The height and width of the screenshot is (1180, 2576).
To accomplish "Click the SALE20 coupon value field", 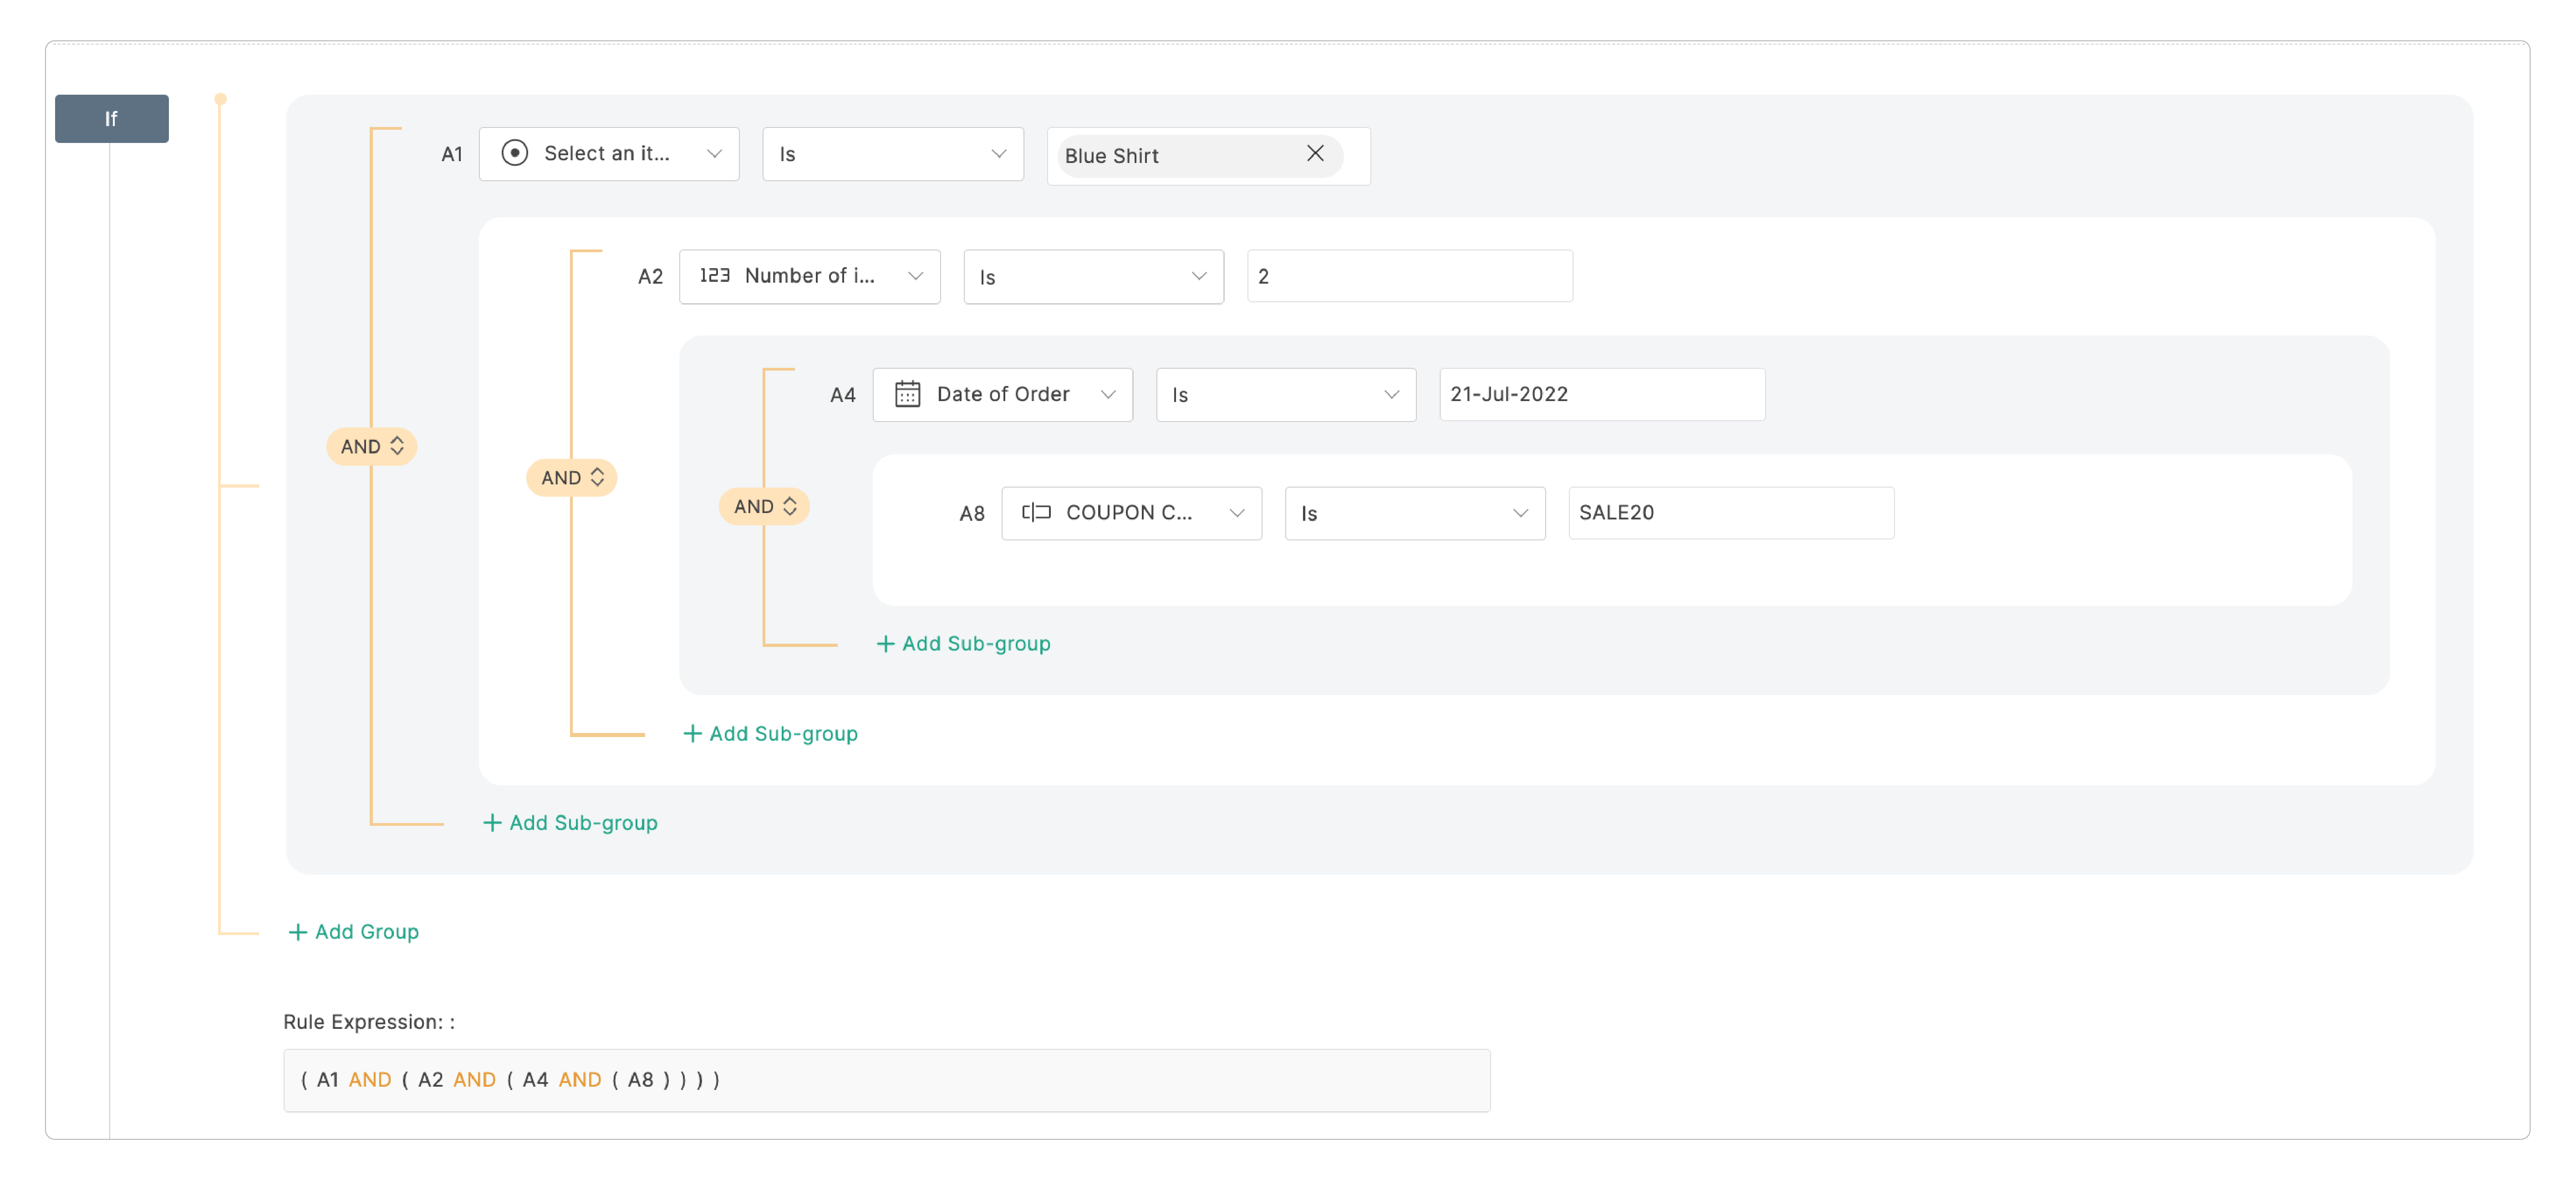I will (1730, 513).
